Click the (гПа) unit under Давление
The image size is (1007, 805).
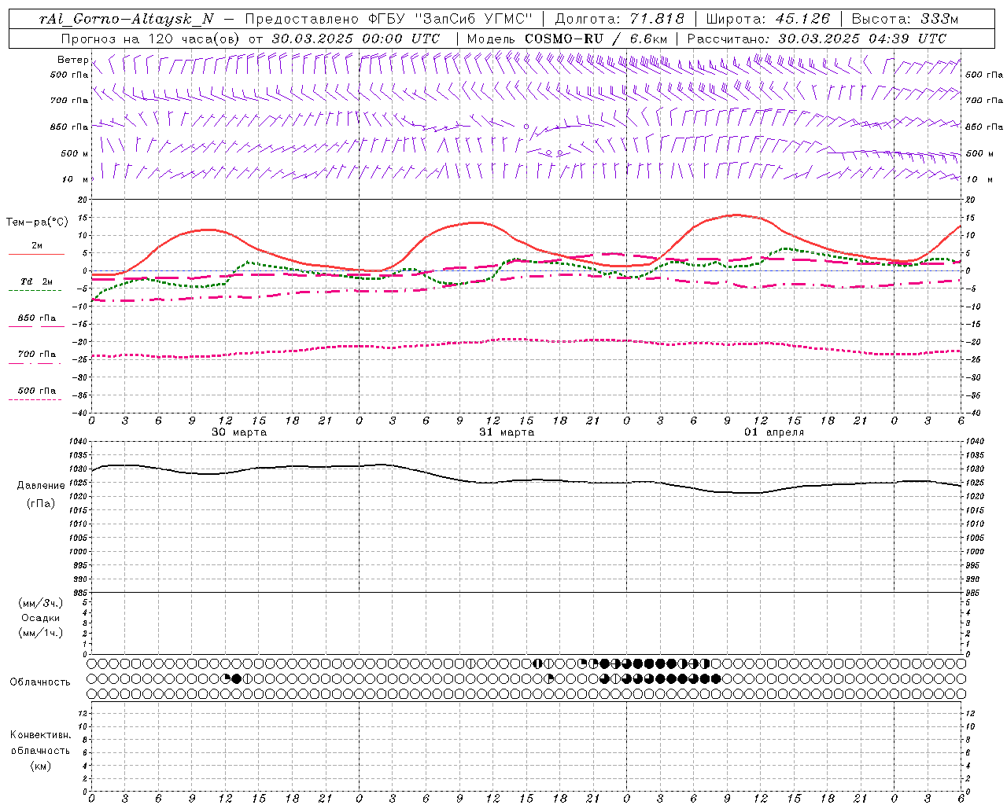(x=41, y=503)
